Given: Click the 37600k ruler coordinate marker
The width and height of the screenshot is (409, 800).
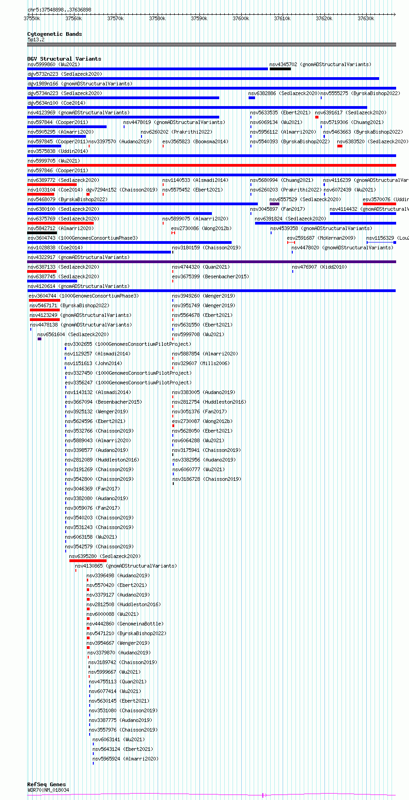Looking at the screenshot, I should 241,18.
